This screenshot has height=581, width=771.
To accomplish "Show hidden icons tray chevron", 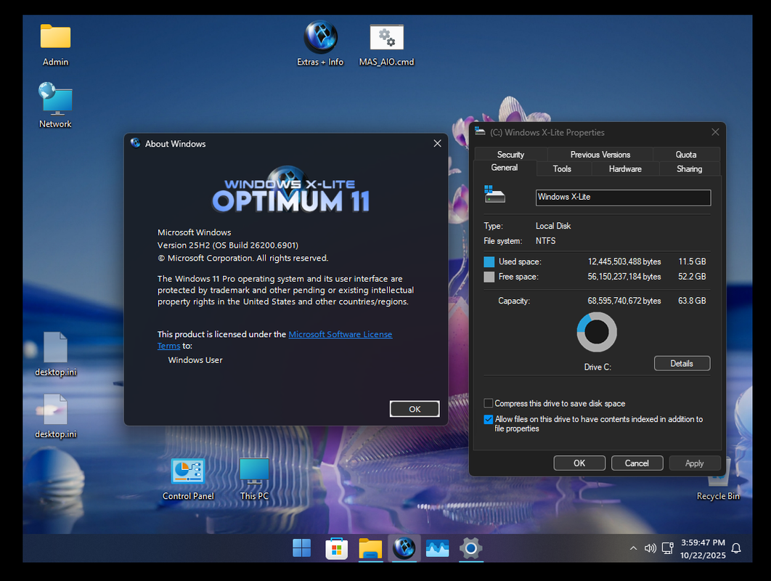I will 633,548.
